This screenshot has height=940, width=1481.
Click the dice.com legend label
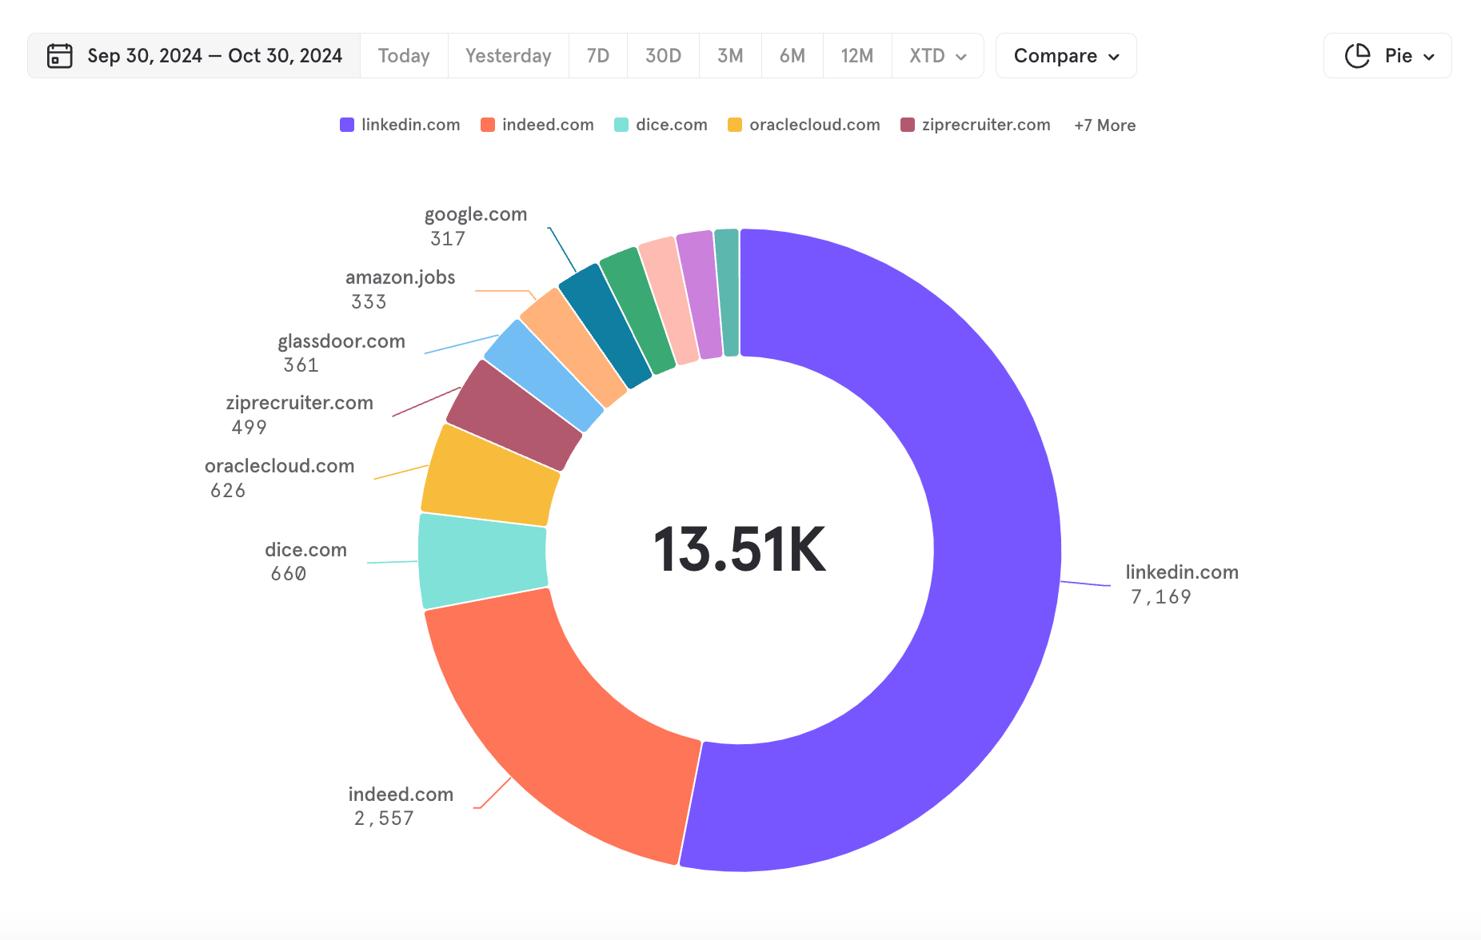672,125
